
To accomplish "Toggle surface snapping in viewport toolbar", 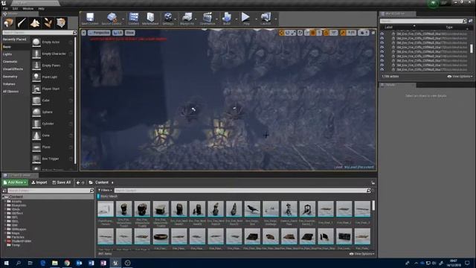I will coord(307,33).
